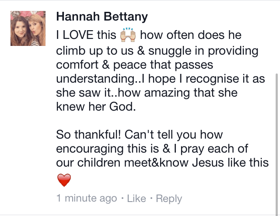Click the word "thankful!" in the second paragraph
280x216 pixels.
[99, 134]
